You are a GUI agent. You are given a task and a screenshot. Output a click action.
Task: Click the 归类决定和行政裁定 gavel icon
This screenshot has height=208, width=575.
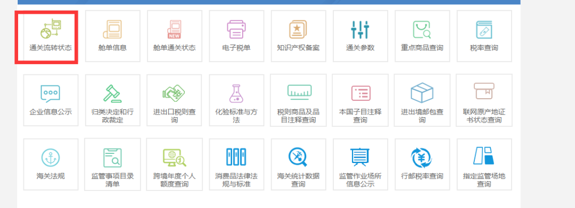(112, 93)
